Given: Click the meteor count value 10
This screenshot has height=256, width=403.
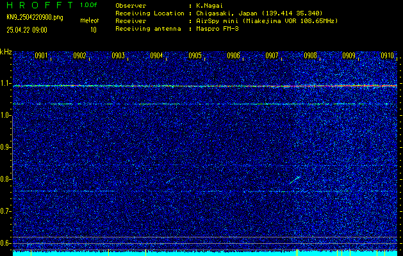Looking at the screenshot, I should 94,30.
